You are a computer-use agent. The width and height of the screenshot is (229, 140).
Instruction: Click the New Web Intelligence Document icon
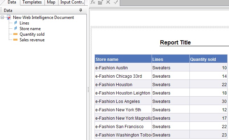(x=9, y=17)
